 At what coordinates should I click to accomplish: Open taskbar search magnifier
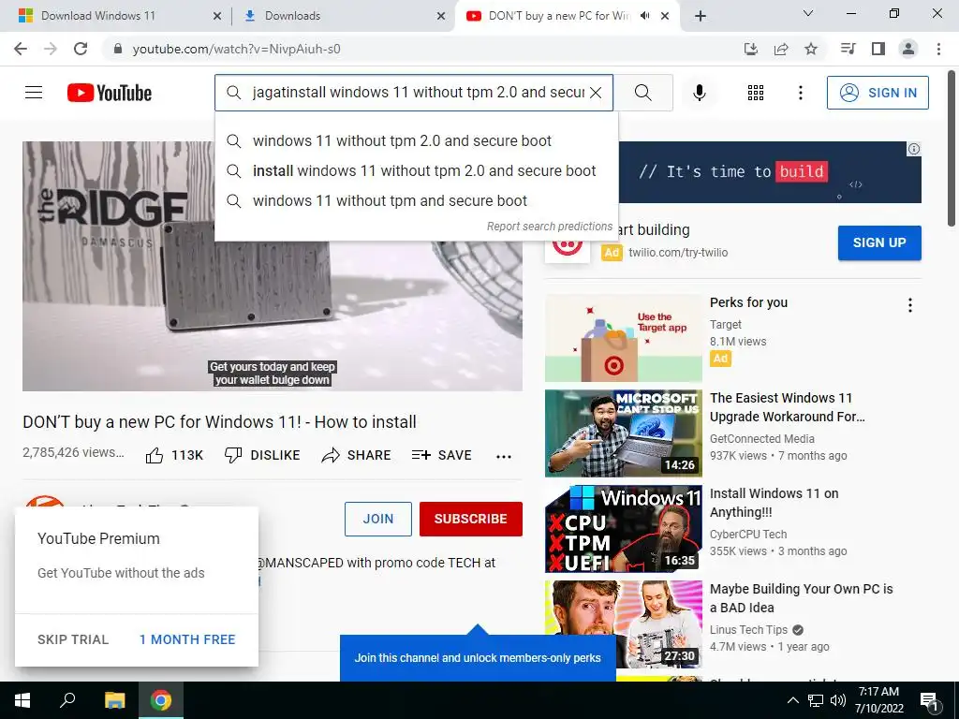(x=67, y=700)
